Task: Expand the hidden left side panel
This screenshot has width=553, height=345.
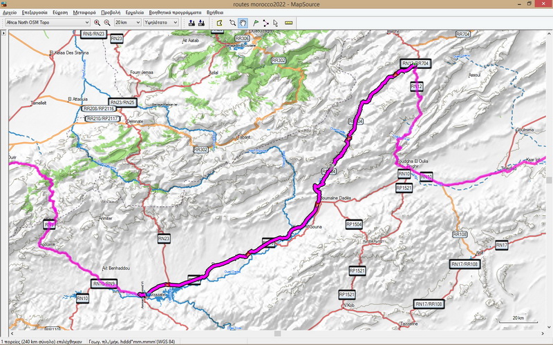Action: coord(3,33)
